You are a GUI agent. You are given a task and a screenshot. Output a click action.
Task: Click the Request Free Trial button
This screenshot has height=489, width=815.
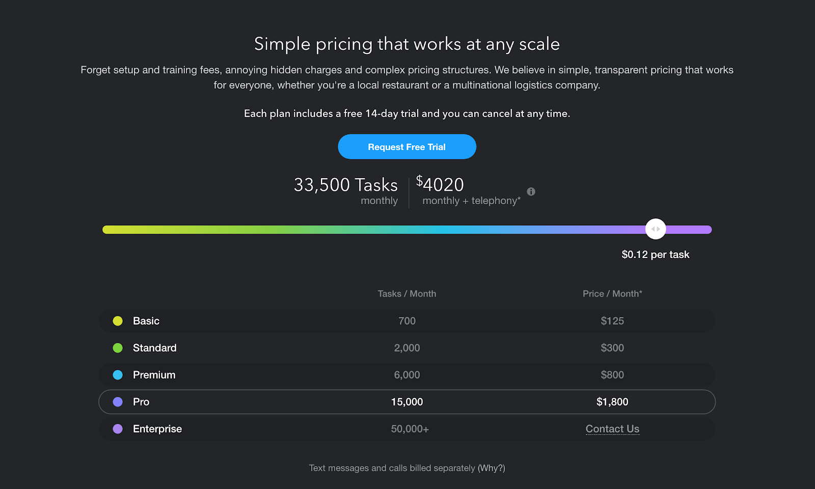[x=406, y=147]
